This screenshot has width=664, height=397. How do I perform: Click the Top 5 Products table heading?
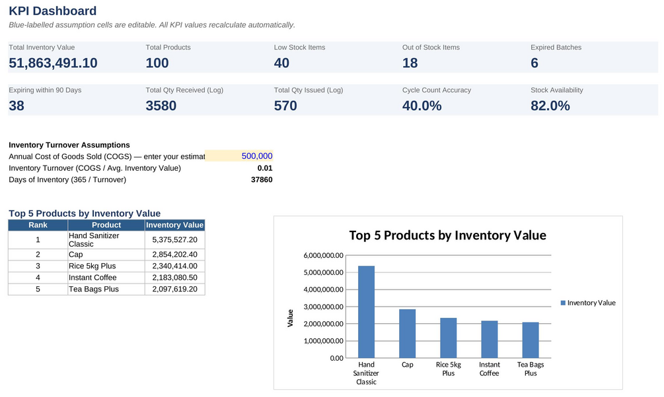click(85, 214)
